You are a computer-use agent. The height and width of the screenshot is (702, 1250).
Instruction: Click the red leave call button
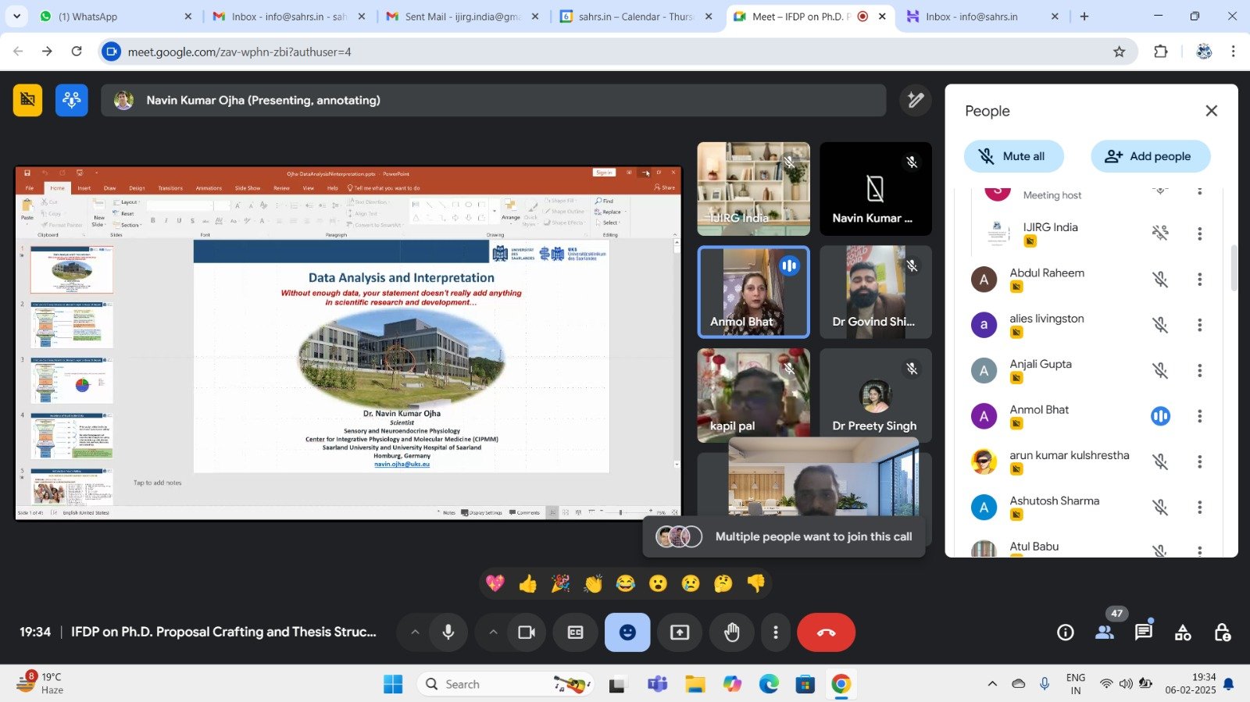(826, 633)
